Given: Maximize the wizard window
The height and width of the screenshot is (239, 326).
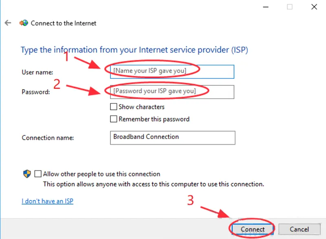Looking at the screenshot, I should pyautogui.click(x=289, y=7).
